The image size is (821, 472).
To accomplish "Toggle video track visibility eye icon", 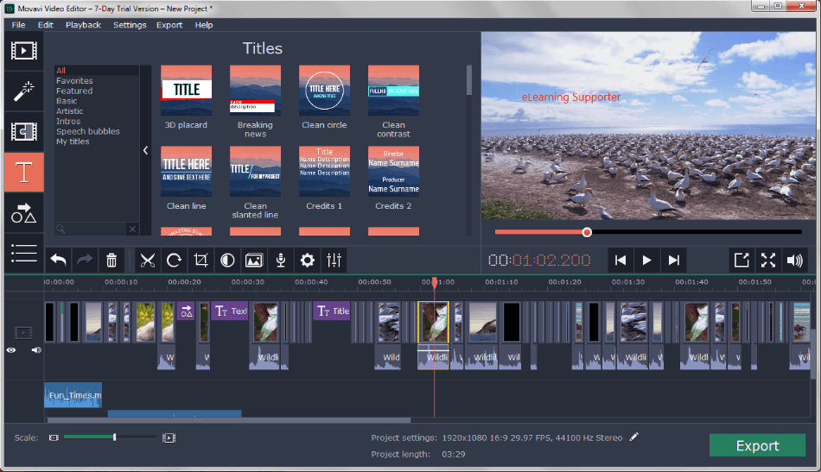I will click(x=11, y=350).
